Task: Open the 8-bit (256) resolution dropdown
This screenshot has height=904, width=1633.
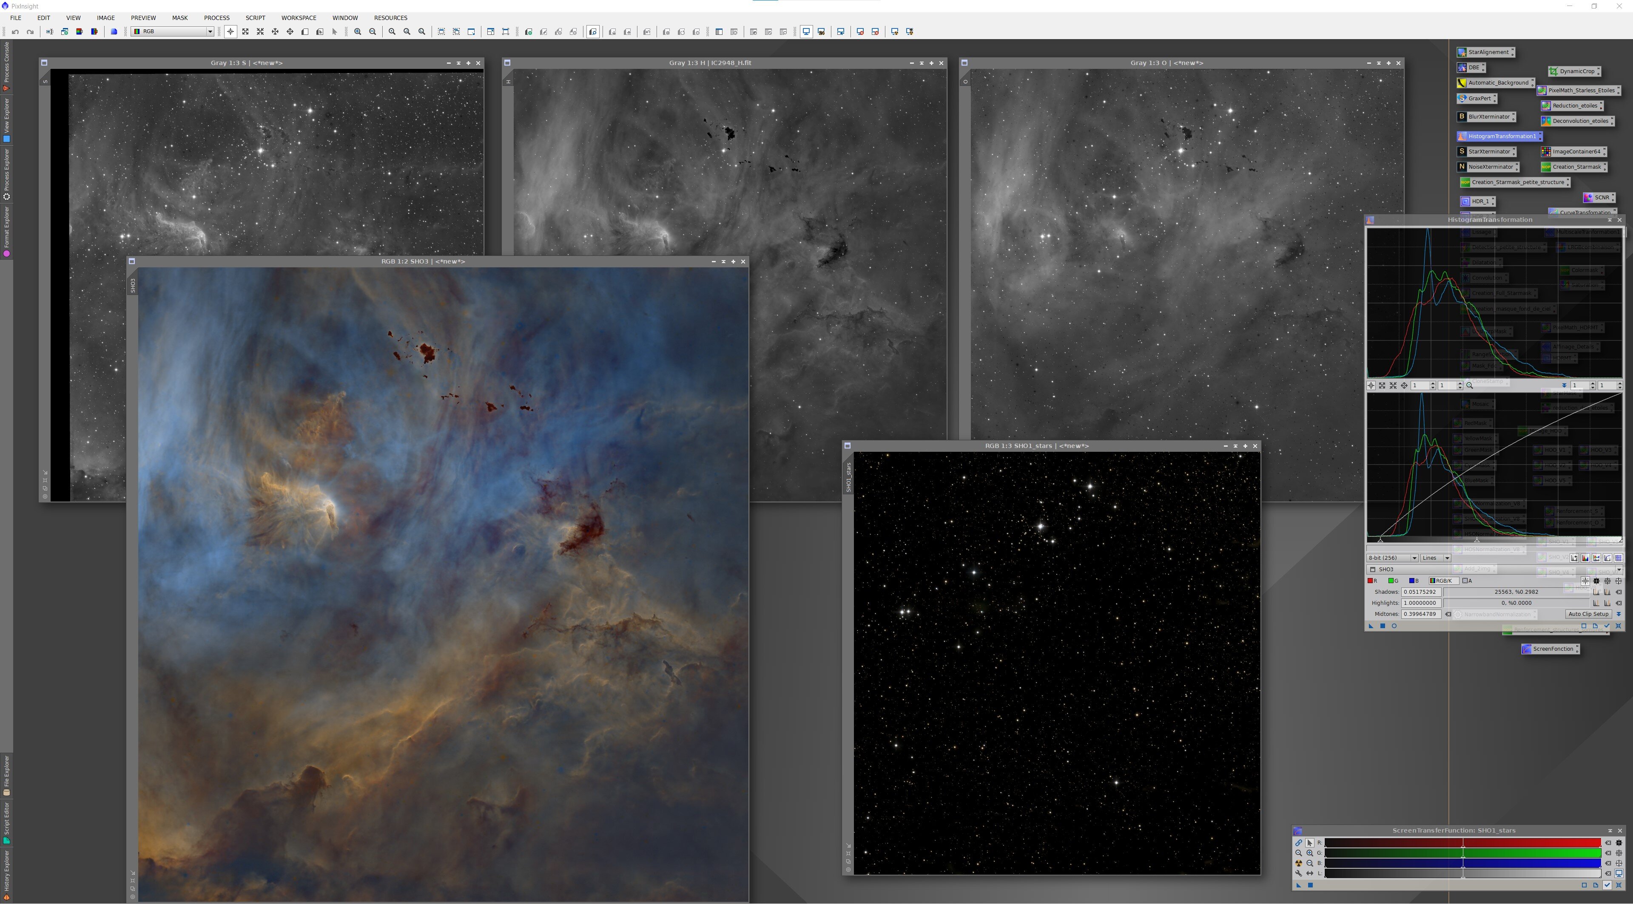Action: pyautogui.click(x=1392, y=558)
